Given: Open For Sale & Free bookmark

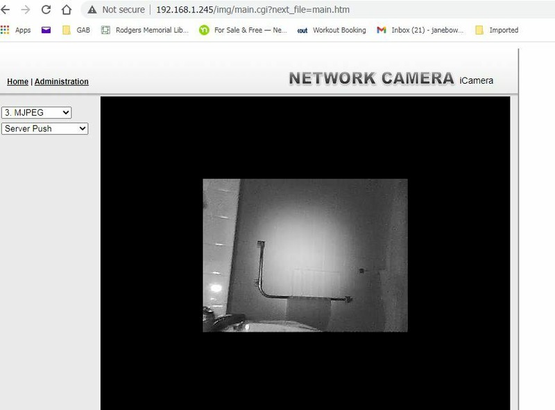Looking at the screenshot, I should [244, 30].
